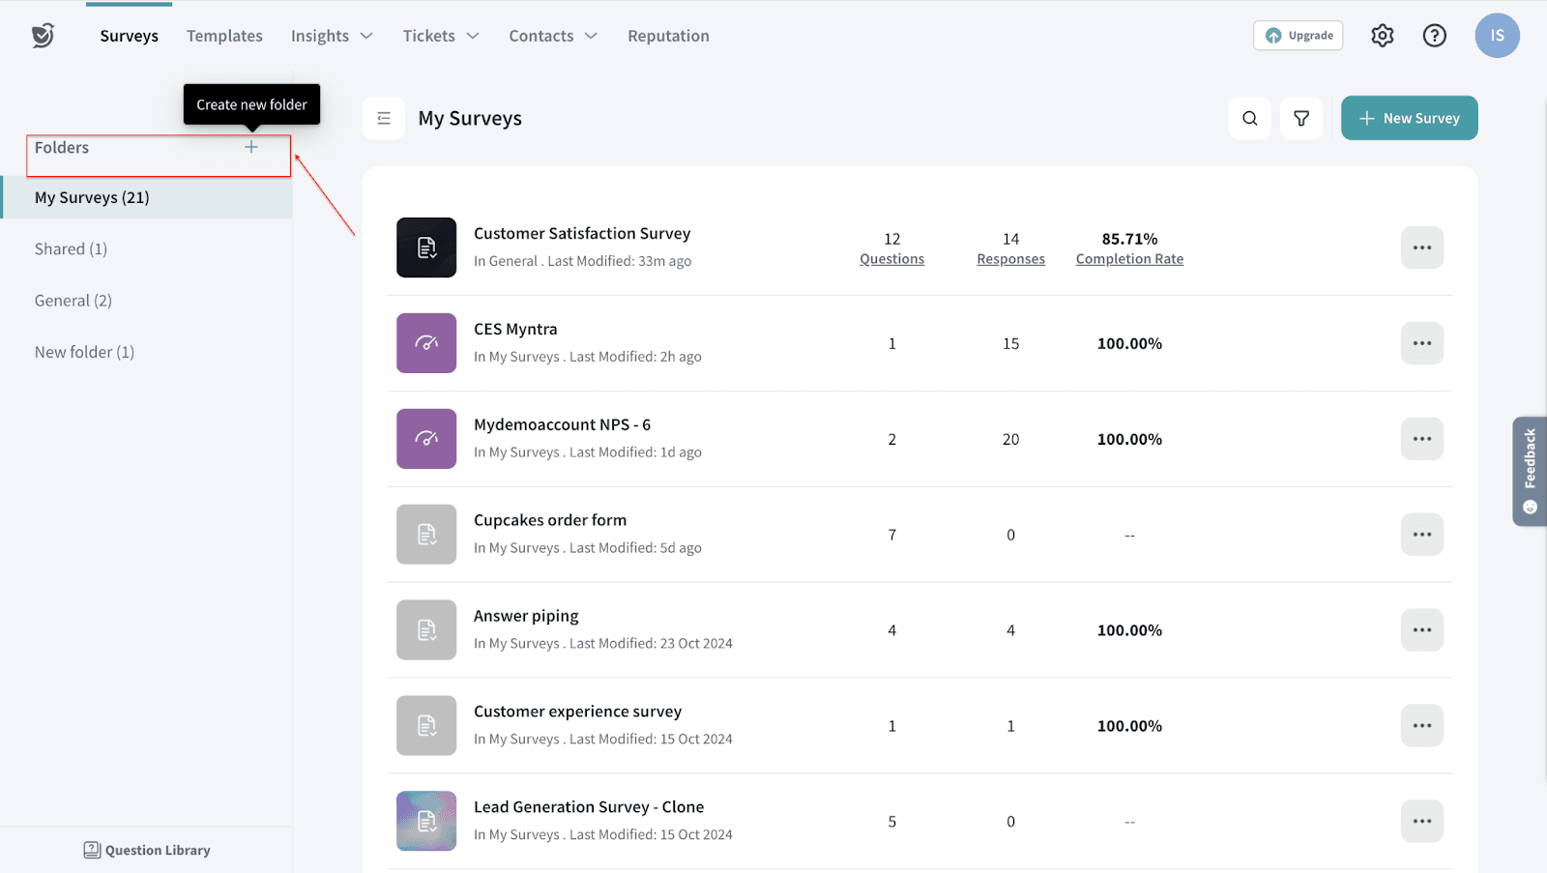Viewport: 1547px width, 873px height.
Task: Click the plus icon to create new folder
Action: 251,147
